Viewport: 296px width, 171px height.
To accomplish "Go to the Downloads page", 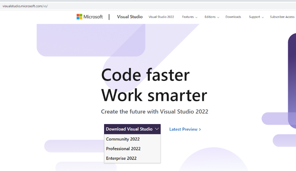I will (x=233, y=17).
